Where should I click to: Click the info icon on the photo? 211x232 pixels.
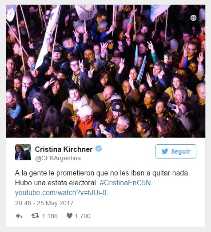coord(193,18)
